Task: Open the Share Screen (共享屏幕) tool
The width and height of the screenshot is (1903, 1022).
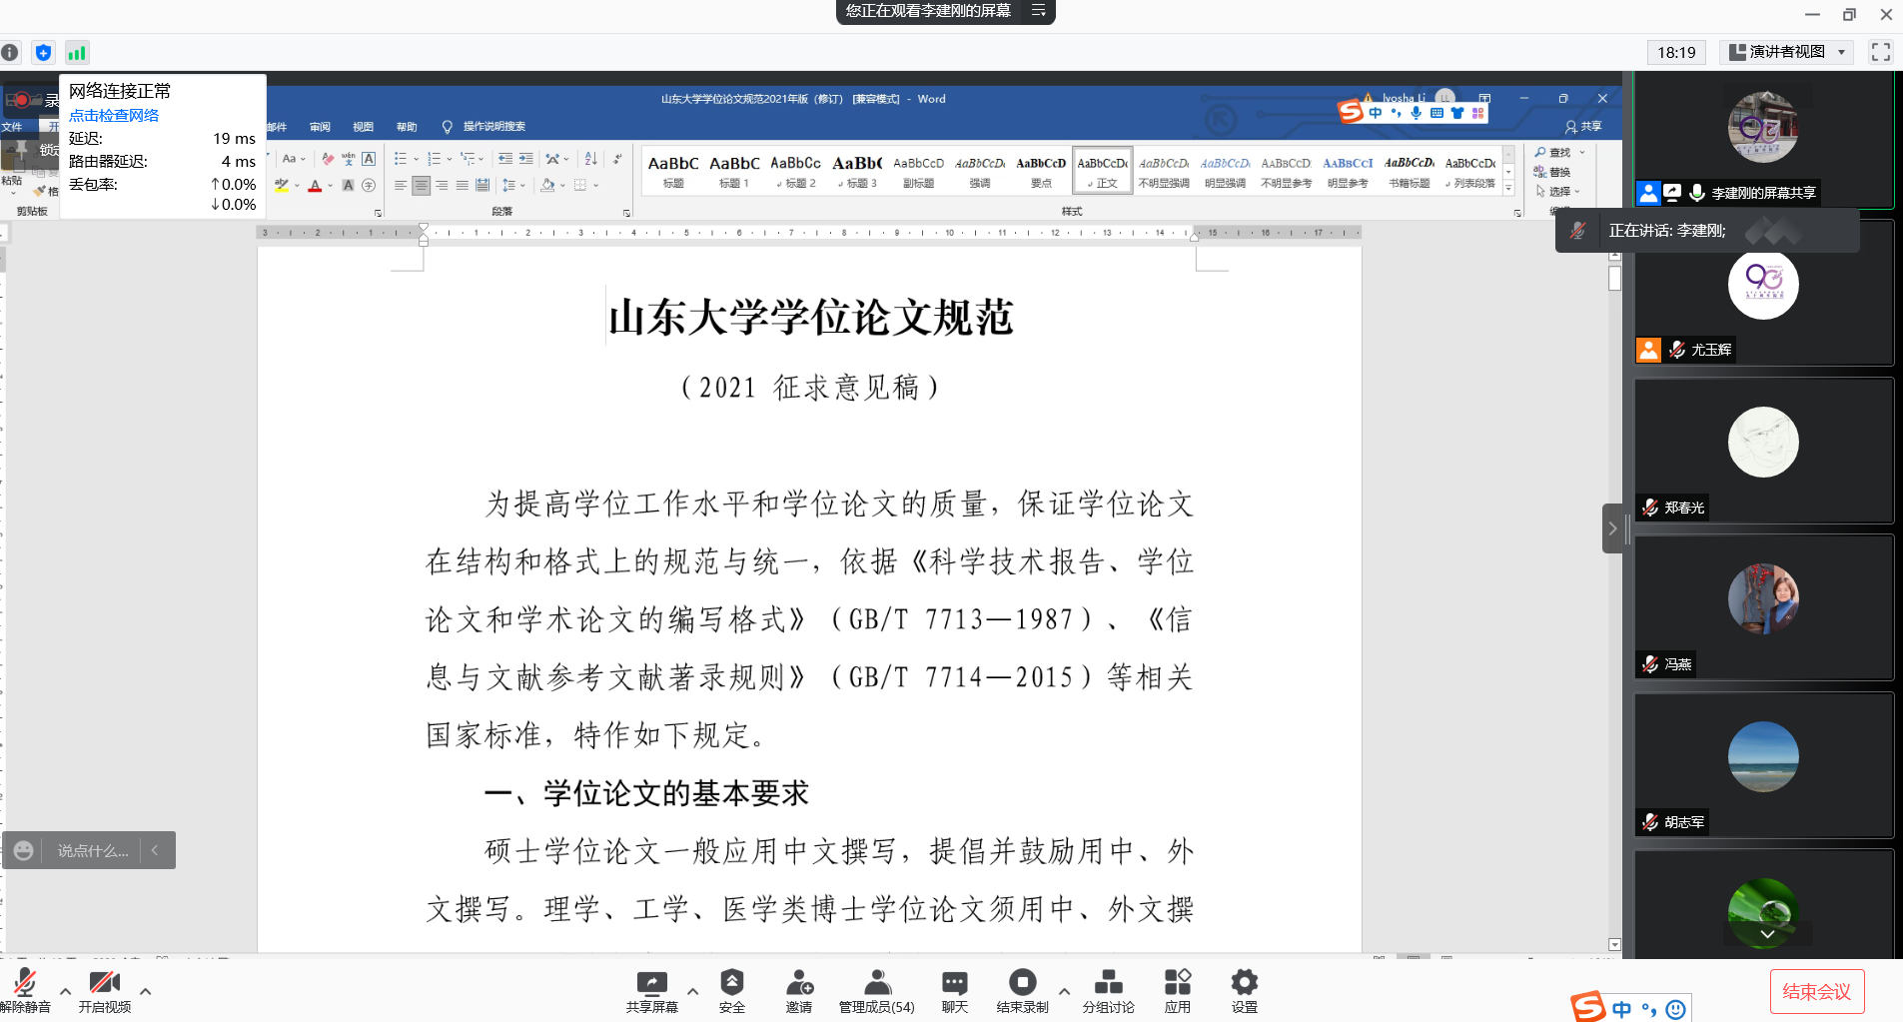Action: pos(651,990)
